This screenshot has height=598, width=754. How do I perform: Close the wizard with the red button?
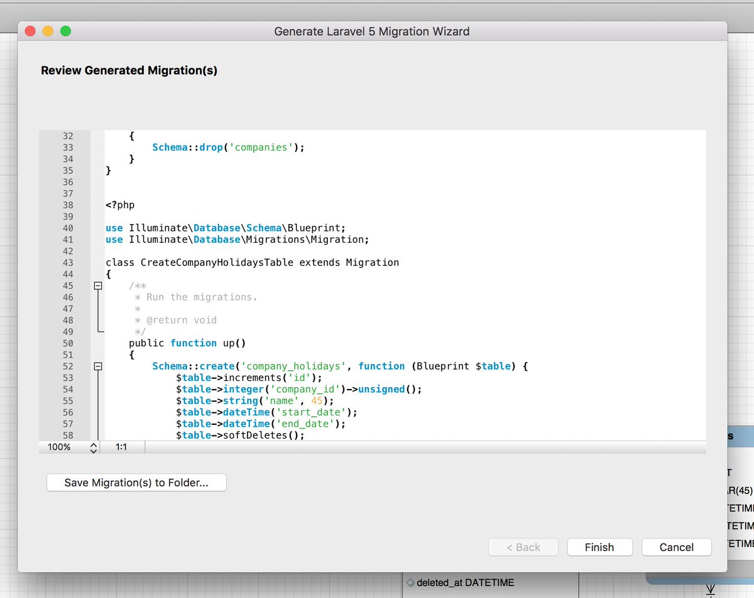click(x=30, y=31)
